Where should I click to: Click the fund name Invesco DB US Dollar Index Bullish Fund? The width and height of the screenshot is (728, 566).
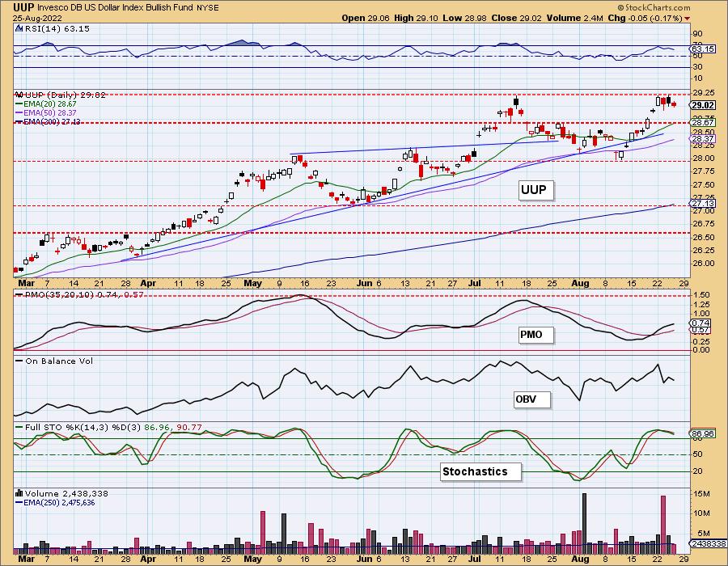pos(113,8)
